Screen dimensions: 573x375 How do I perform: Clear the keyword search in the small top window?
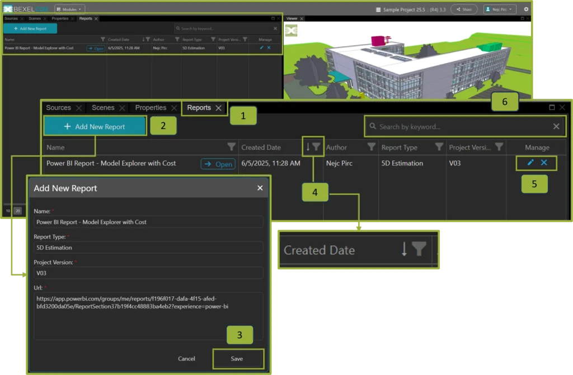click(x=275, y=29)
